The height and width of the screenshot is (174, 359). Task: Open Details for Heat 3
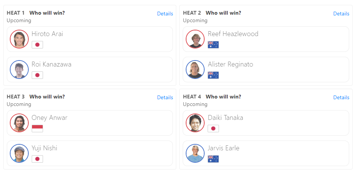click(165, 97)
